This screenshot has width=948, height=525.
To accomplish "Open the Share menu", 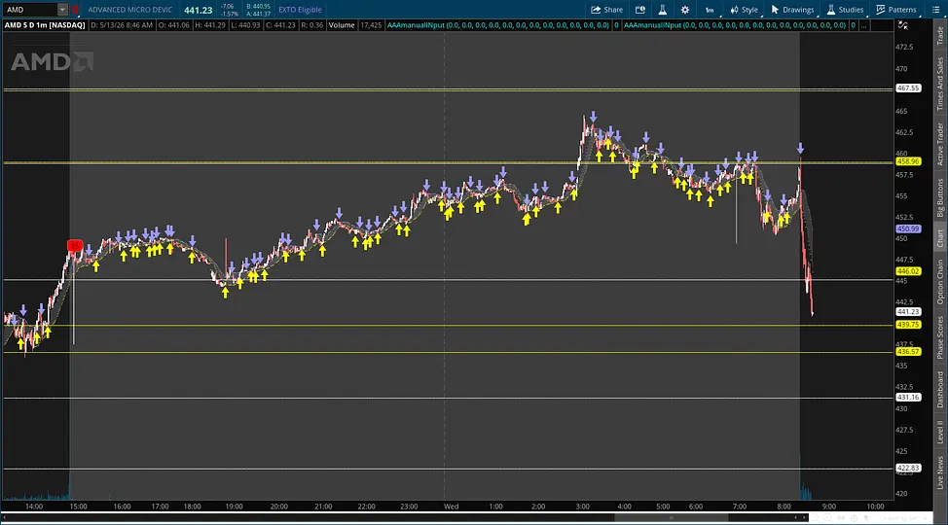I will tap(606, 10).
